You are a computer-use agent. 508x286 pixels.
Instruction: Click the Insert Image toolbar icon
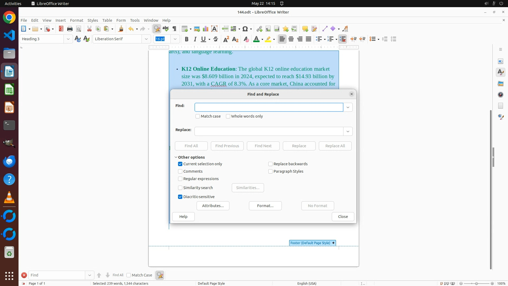[197, 29]
